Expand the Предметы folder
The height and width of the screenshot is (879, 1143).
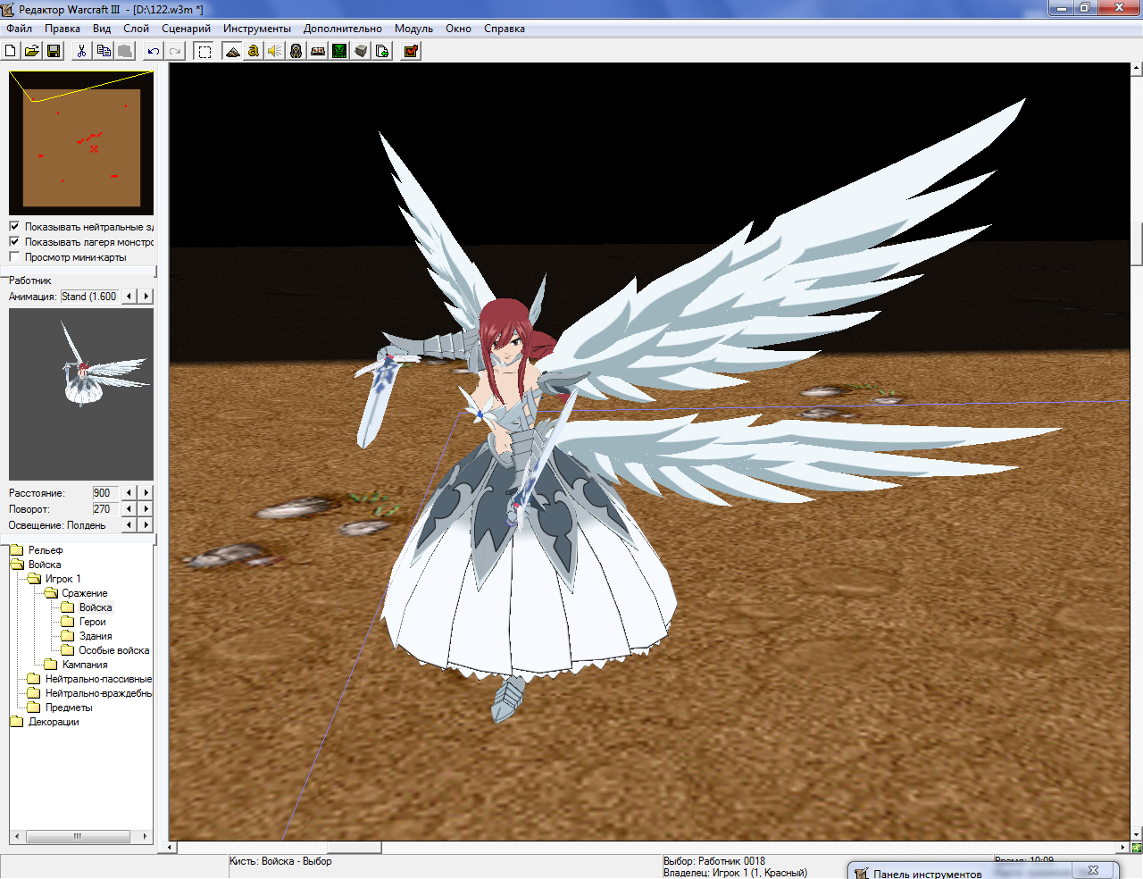pos(34,707)
